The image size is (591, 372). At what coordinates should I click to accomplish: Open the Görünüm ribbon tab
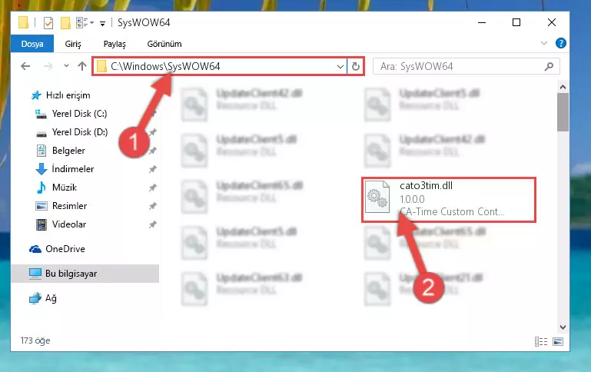pyautogui.click(x=164, y=44)
